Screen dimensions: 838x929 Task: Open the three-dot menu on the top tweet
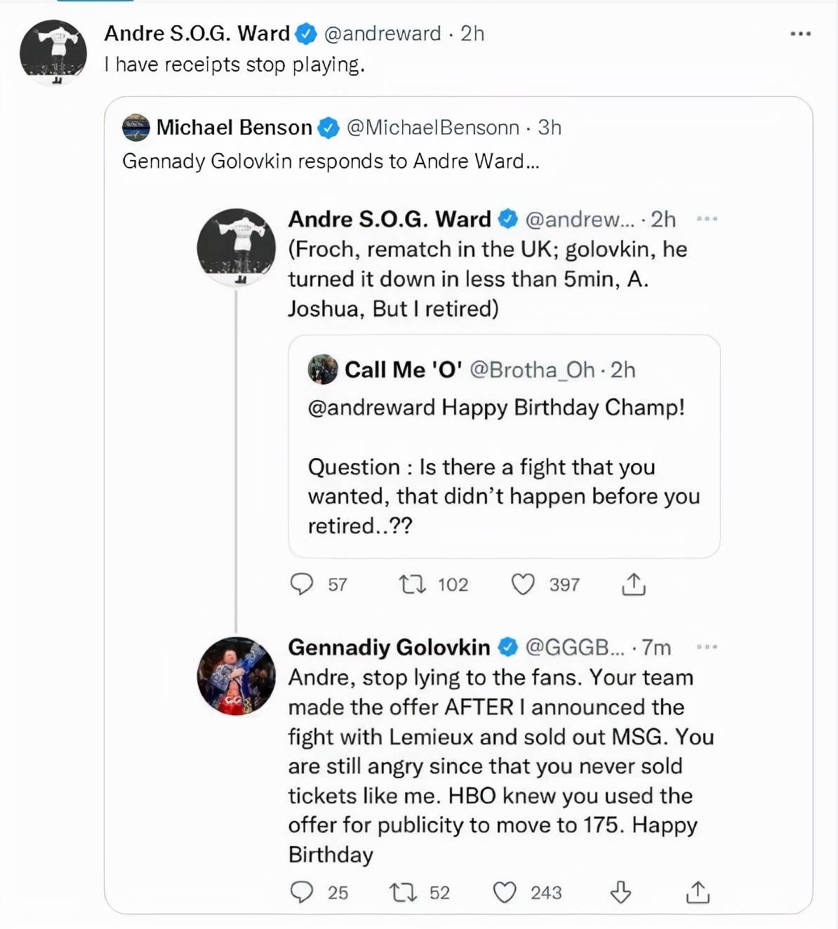(800, 34)
